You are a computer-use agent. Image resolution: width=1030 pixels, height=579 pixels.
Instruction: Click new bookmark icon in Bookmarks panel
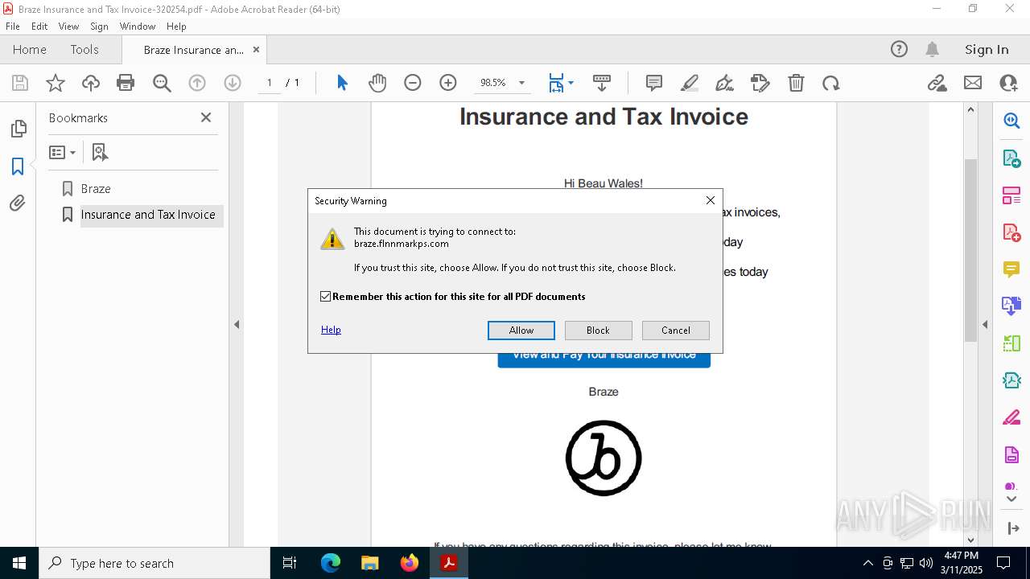coord(100,152)
